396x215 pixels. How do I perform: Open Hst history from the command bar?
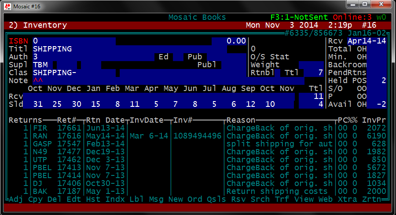[93, 199]
